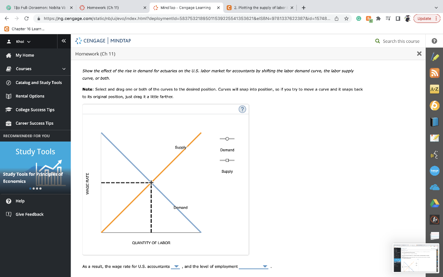Screen dimensions: 443x277
Task: Open the RSS feed icon in right sidebar
Action: tap(434, 73)
